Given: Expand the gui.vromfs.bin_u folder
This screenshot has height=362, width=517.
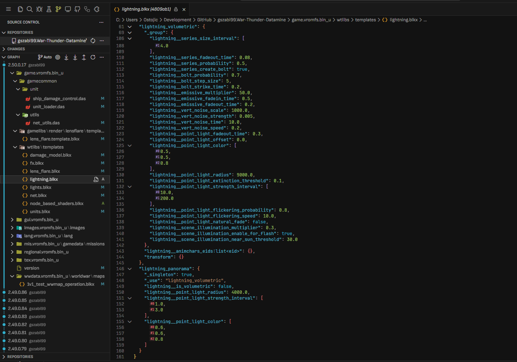Looking at the screenshot, I should tap(12, 220).
